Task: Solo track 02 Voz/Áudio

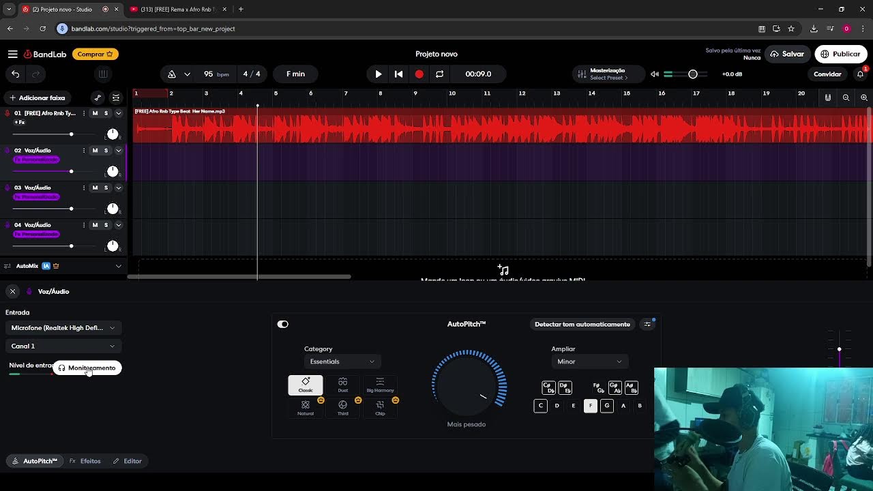Action: [106, 150]
